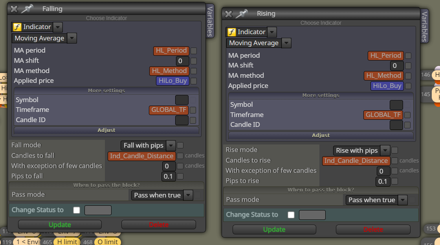Open the Variables tab of Falling panel
The image size is (440, 245).
click(x=210, y=21)
